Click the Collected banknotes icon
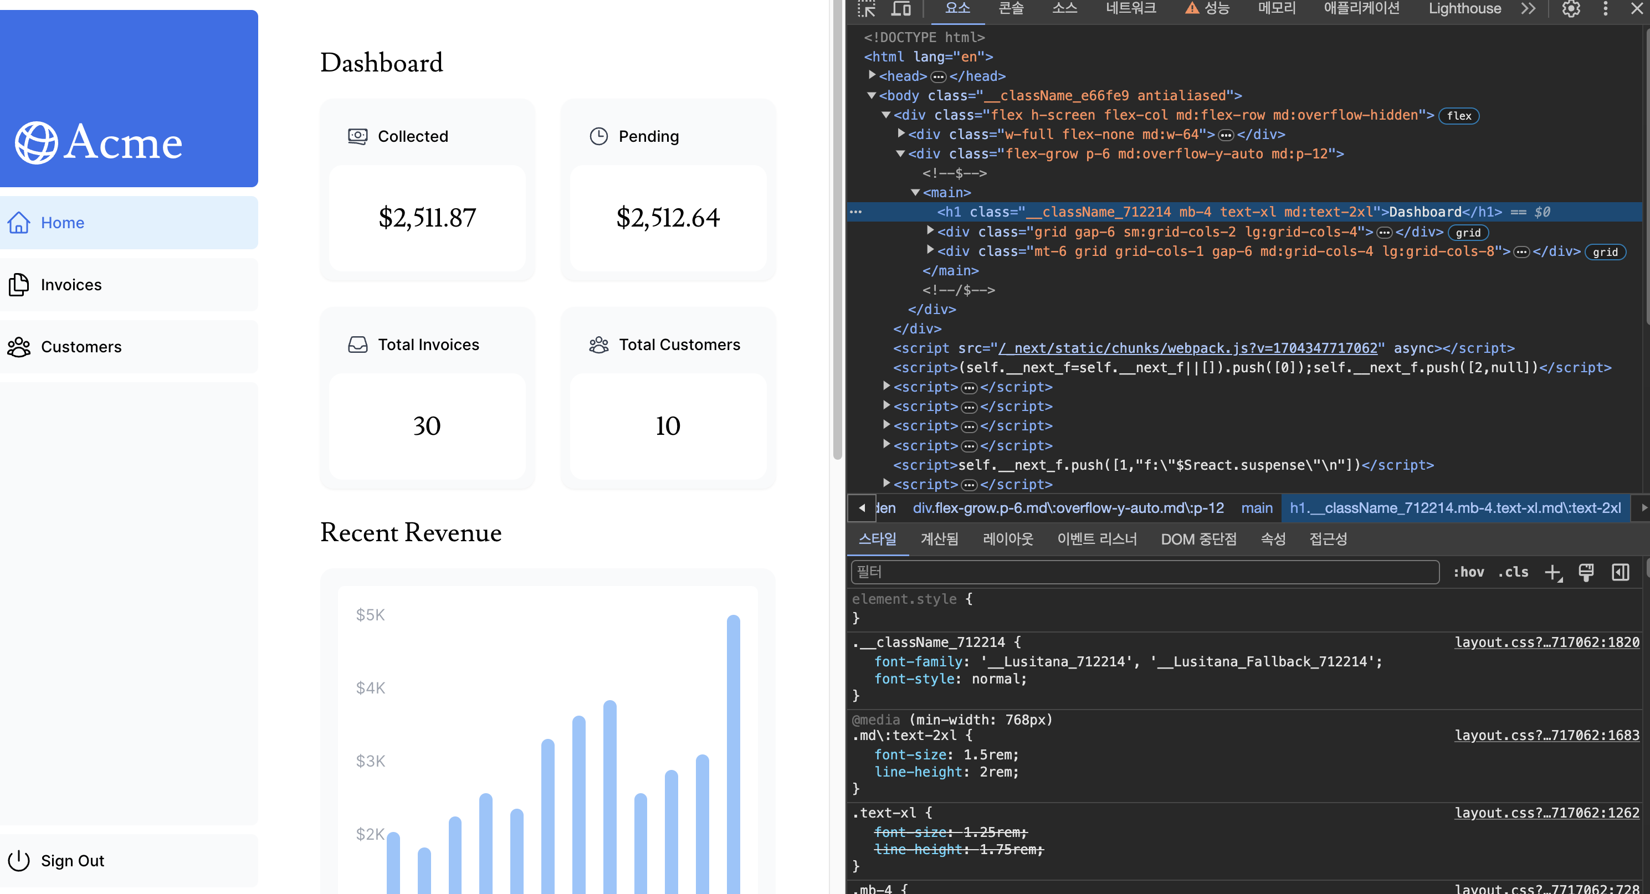1650x894 pixels. tap(357, 136)
